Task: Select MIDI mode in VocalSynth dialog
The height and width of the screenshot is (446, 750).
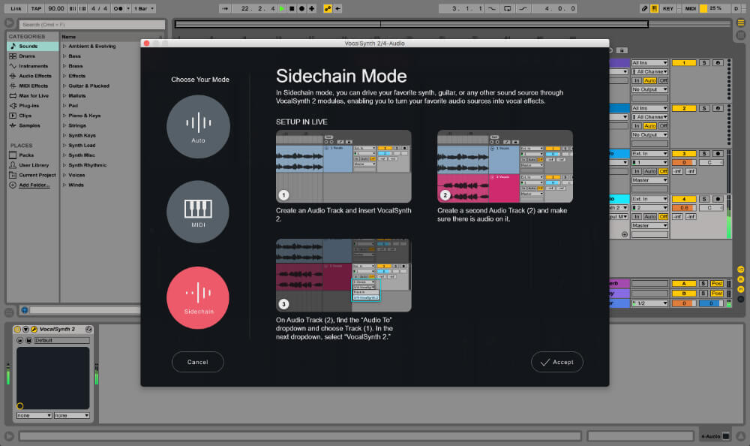Action: [x=197, y=212]
